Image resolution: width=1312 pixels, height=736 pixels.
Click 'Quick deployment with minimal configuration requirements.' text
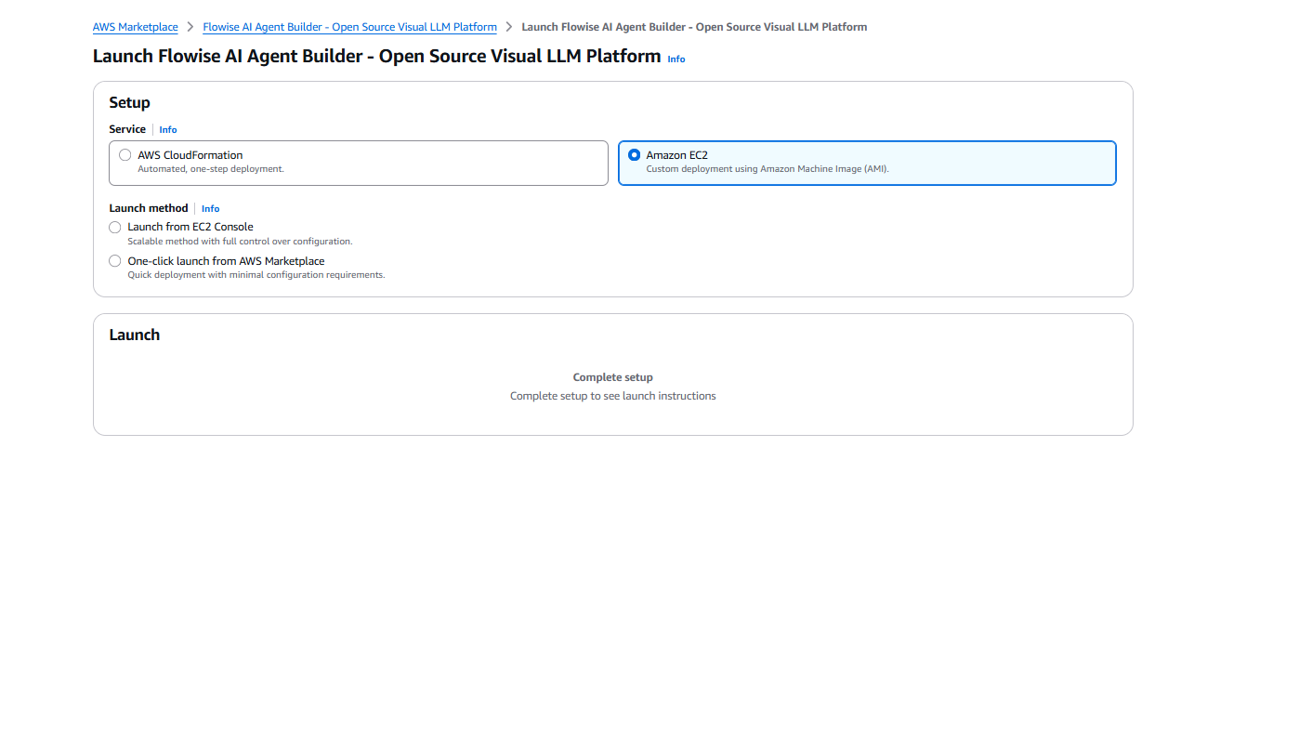tap(256, 275)
